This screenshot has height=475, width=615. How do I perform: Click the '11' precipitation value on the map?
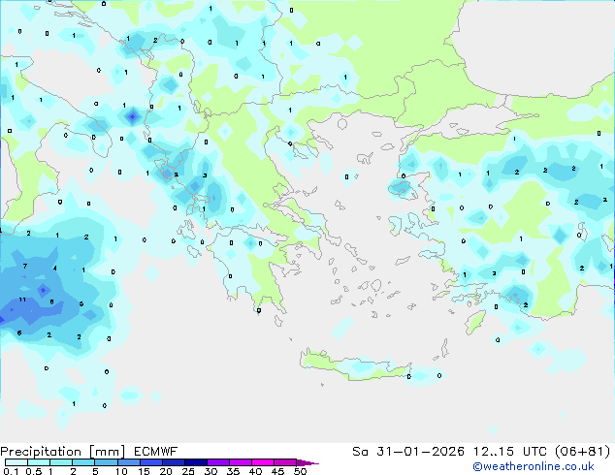click(22, 300)
